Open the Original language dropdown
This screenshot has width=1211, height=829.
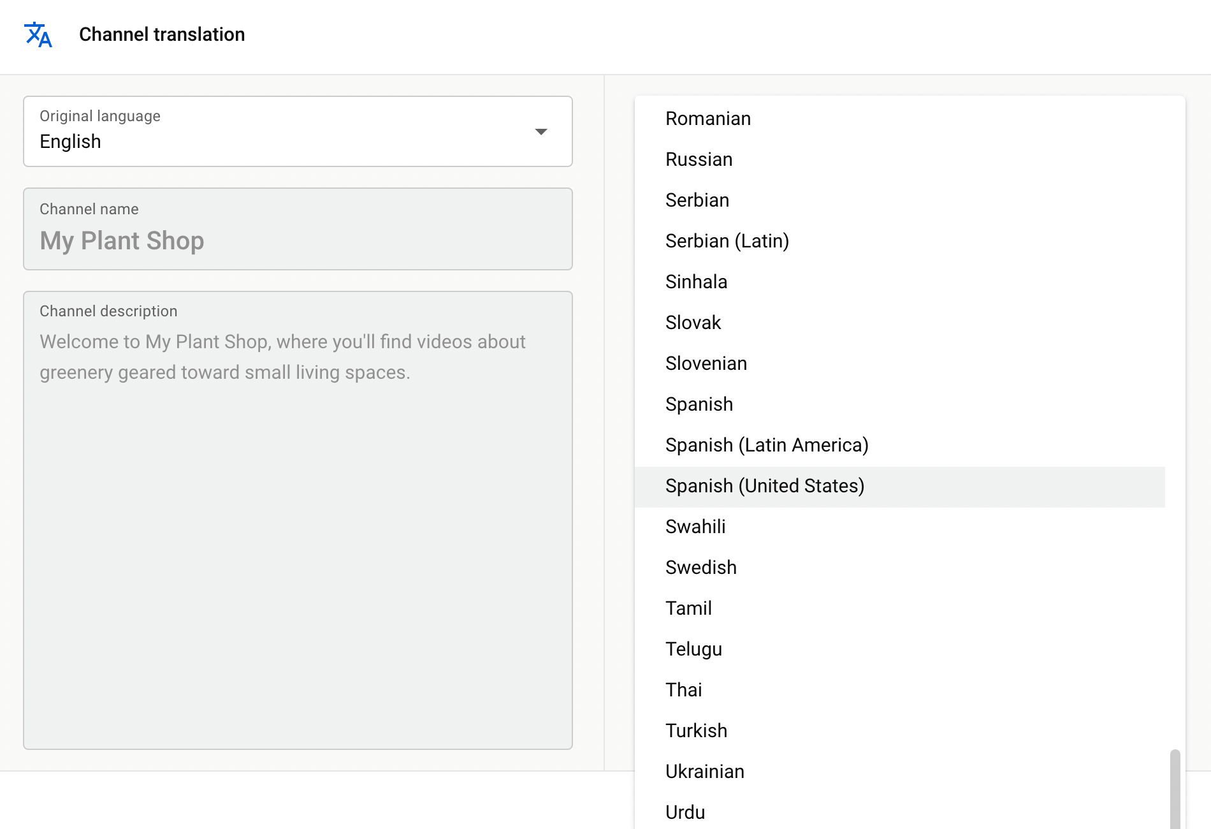click(x=298, y=131)
